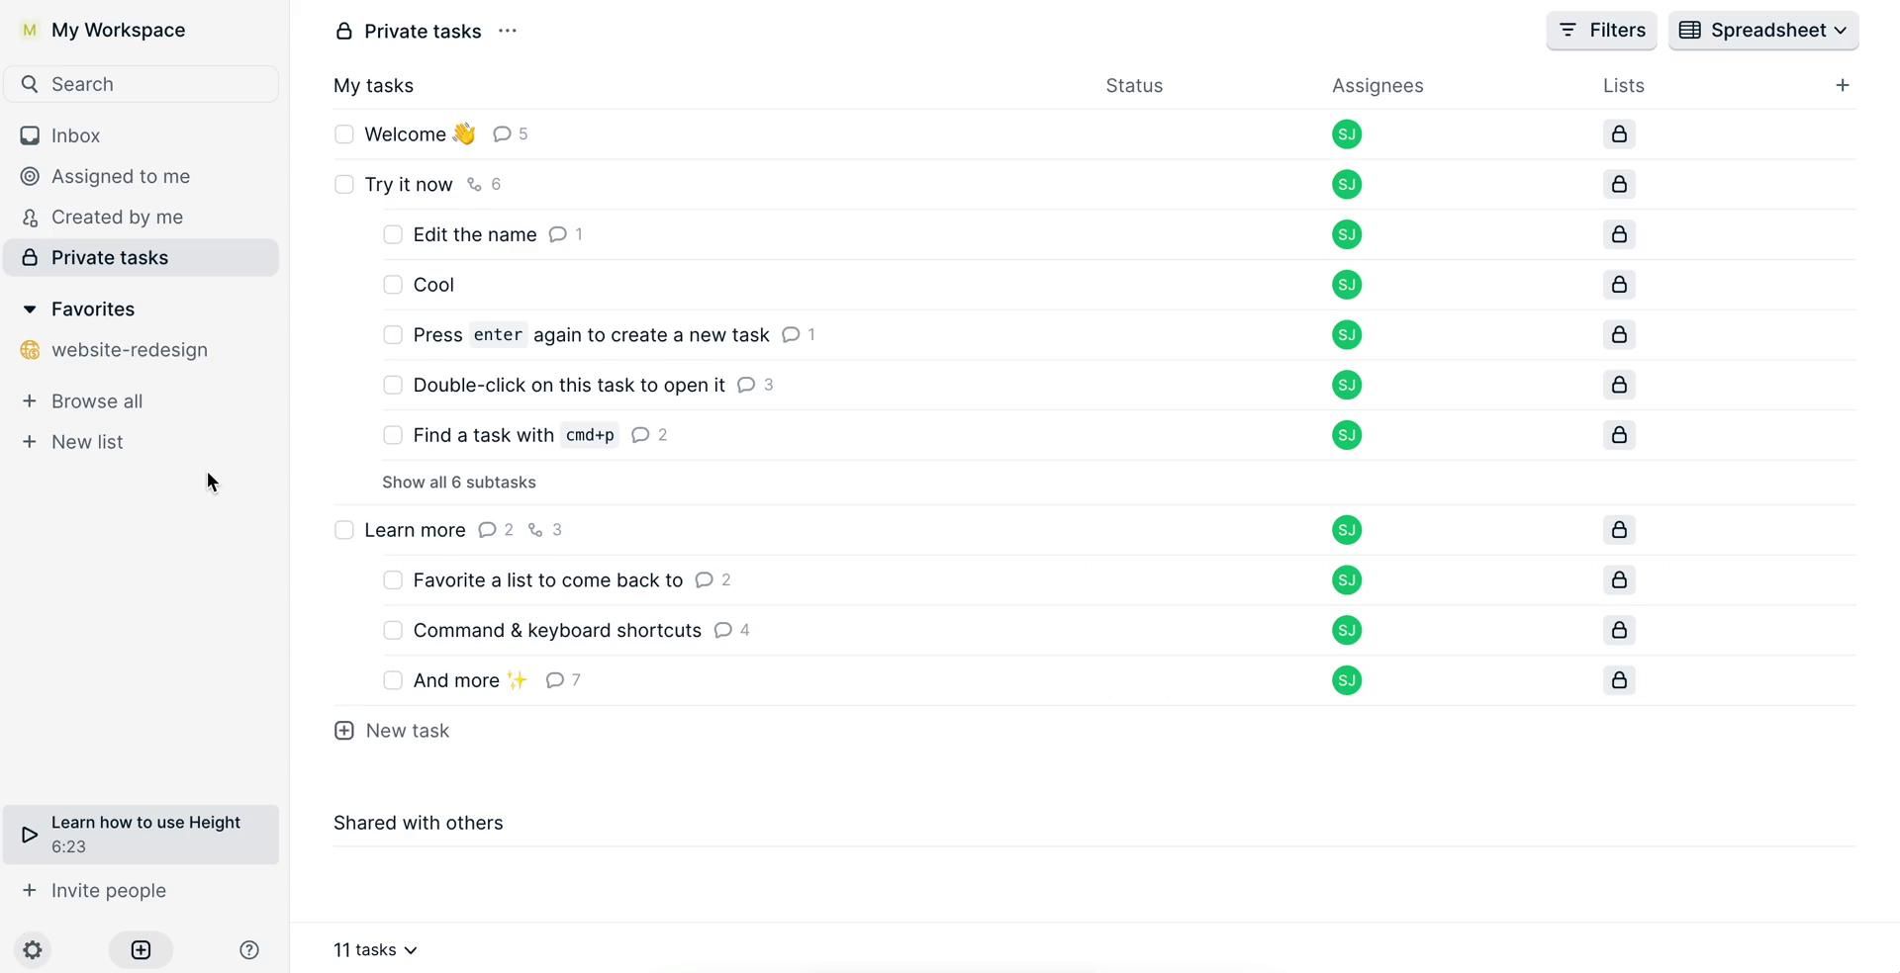Open Assigned to me view
The height and width of the screenshot is (973, 1900).
click(120, 177)
